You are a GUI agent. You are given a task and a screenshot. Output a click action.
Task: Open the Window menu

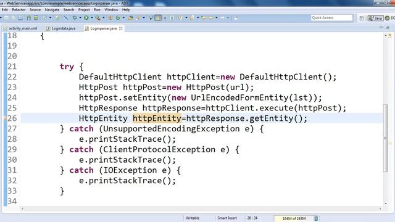click(111, 10)
